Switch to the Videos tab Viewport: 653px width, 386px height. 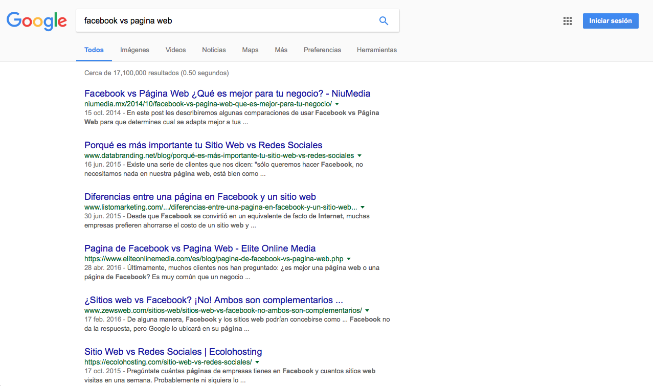point(175,50)
